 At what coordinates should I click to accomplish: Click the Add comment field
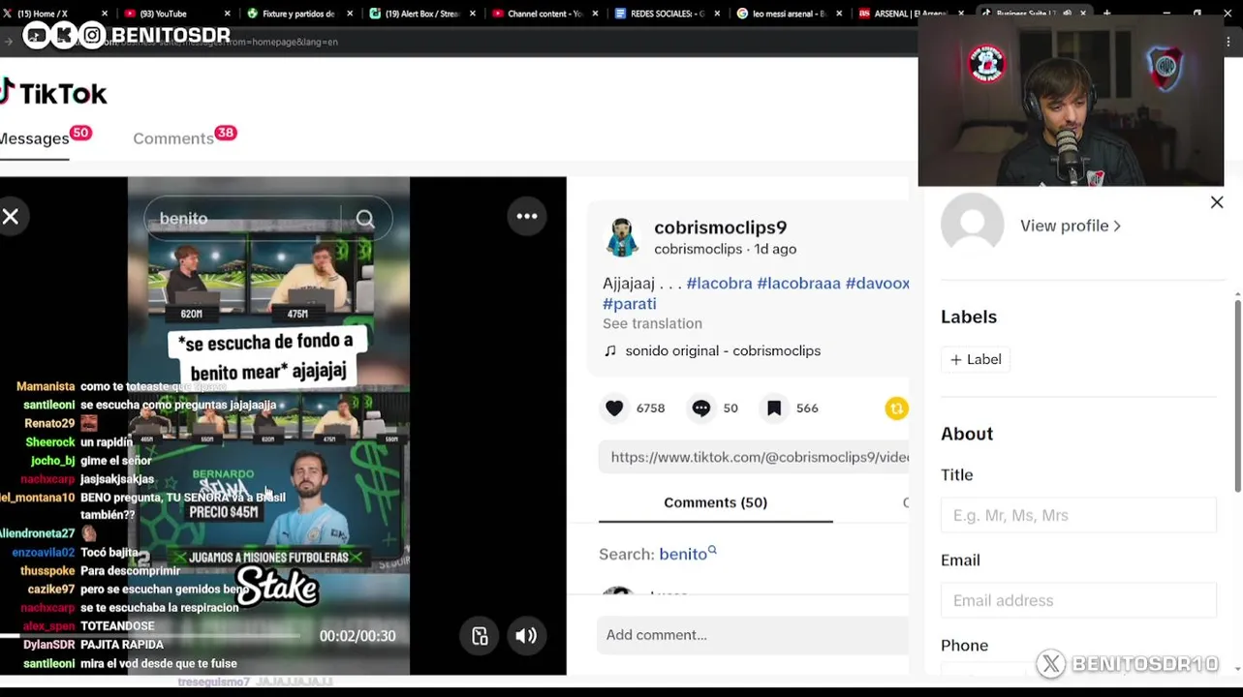click(x=753, y=635)
